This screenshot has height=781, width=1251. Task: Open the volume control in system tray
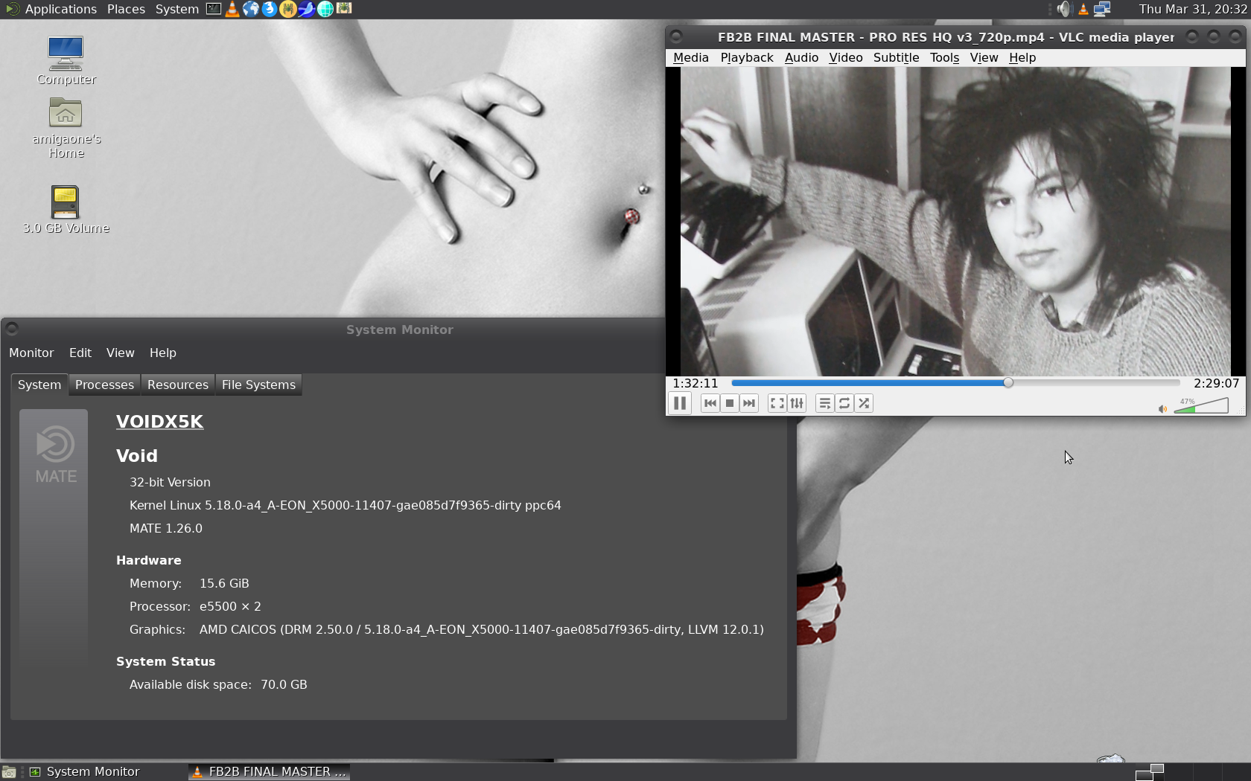pyautogui.click(x=1064, y=9)
